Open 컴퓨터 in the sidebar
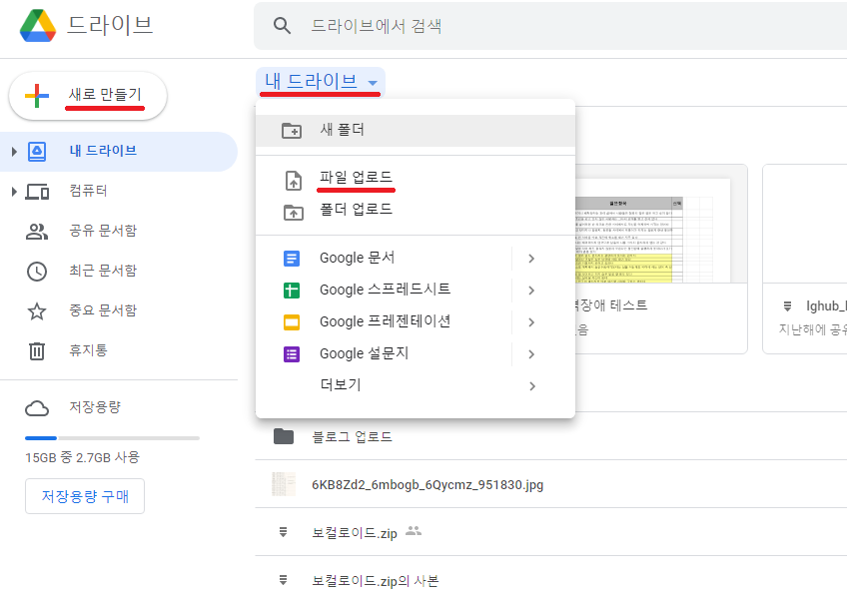This screenshot has height=597, width=847. (x=88, y=191)
